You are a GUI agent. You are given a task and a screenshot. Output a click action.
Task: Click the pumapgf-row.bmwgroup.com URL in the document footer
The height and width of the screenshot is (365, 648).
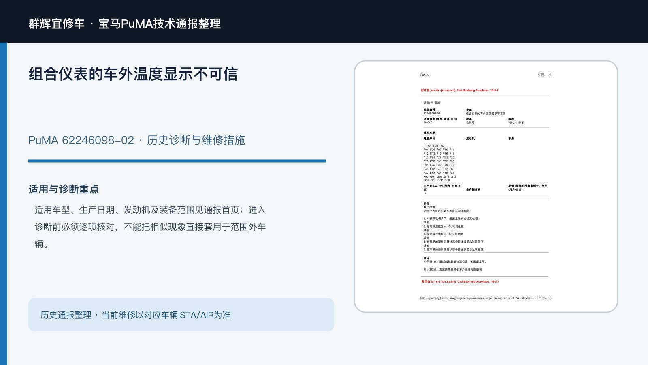coord(477,298)
